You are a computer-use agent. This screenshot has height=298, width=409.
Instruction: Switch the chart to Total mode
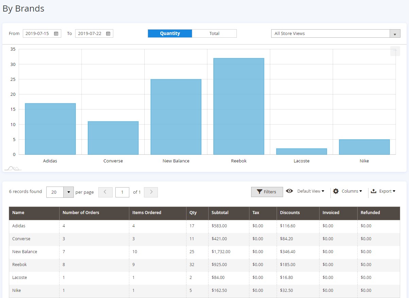[x=214, y=33]
